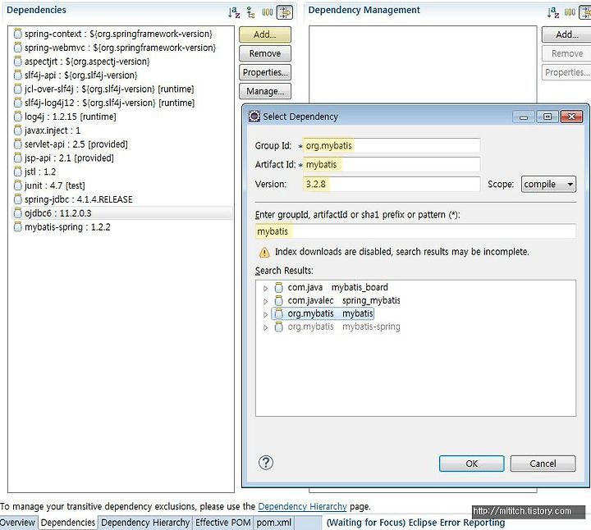Click the warning icon about index downloads
This screenshot has height=530, width=591.
264,252
